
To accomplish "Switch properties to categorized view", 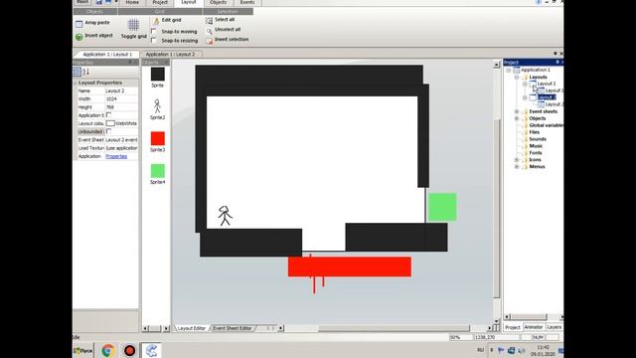I will pyautogui.click(x=77, y=72).
